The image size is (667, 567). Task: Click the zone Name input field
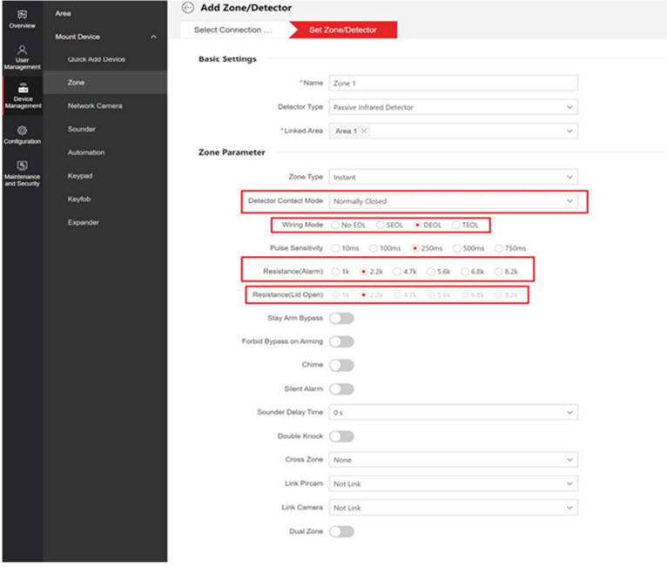(453, 84)
